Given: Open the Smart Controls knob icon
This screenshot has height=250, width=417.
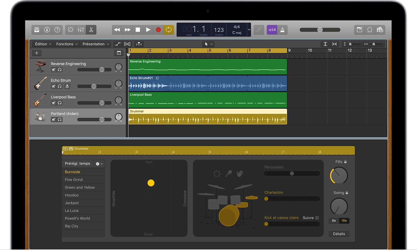Looking at the screenshot, I should click(x=71, y=30).
